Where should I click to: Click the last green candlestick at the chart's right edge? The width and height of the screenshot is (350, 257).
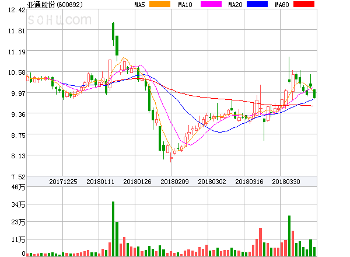coord(314,94)
